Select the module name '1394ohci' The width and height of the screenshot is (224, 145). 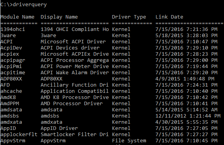(13, 29)
